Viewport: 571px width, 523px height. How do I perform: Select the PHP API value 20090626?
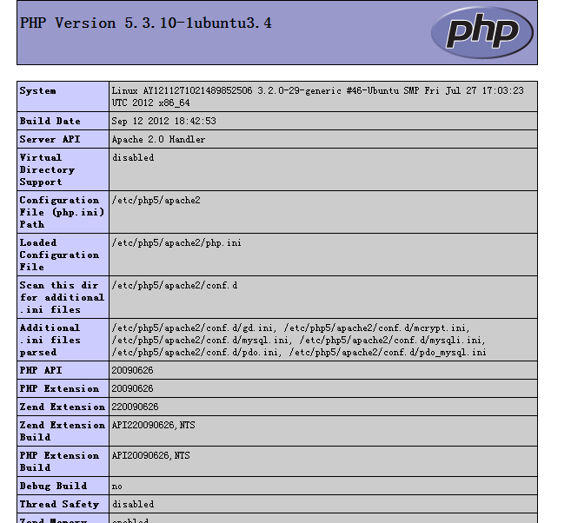click(133, 370)
